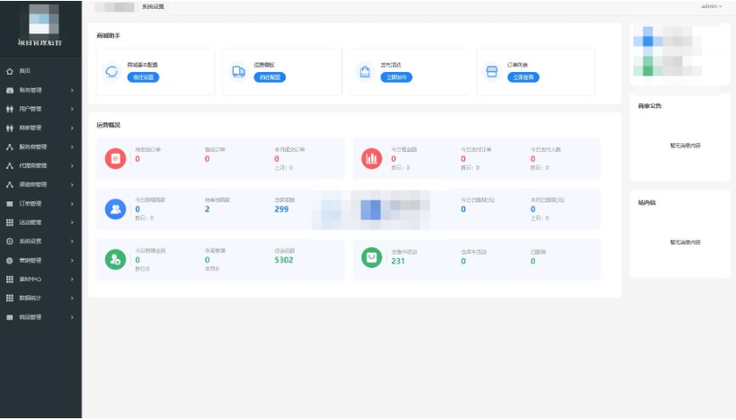Click the green member user icon
736x420 pixels.
(x=115, y=258)
